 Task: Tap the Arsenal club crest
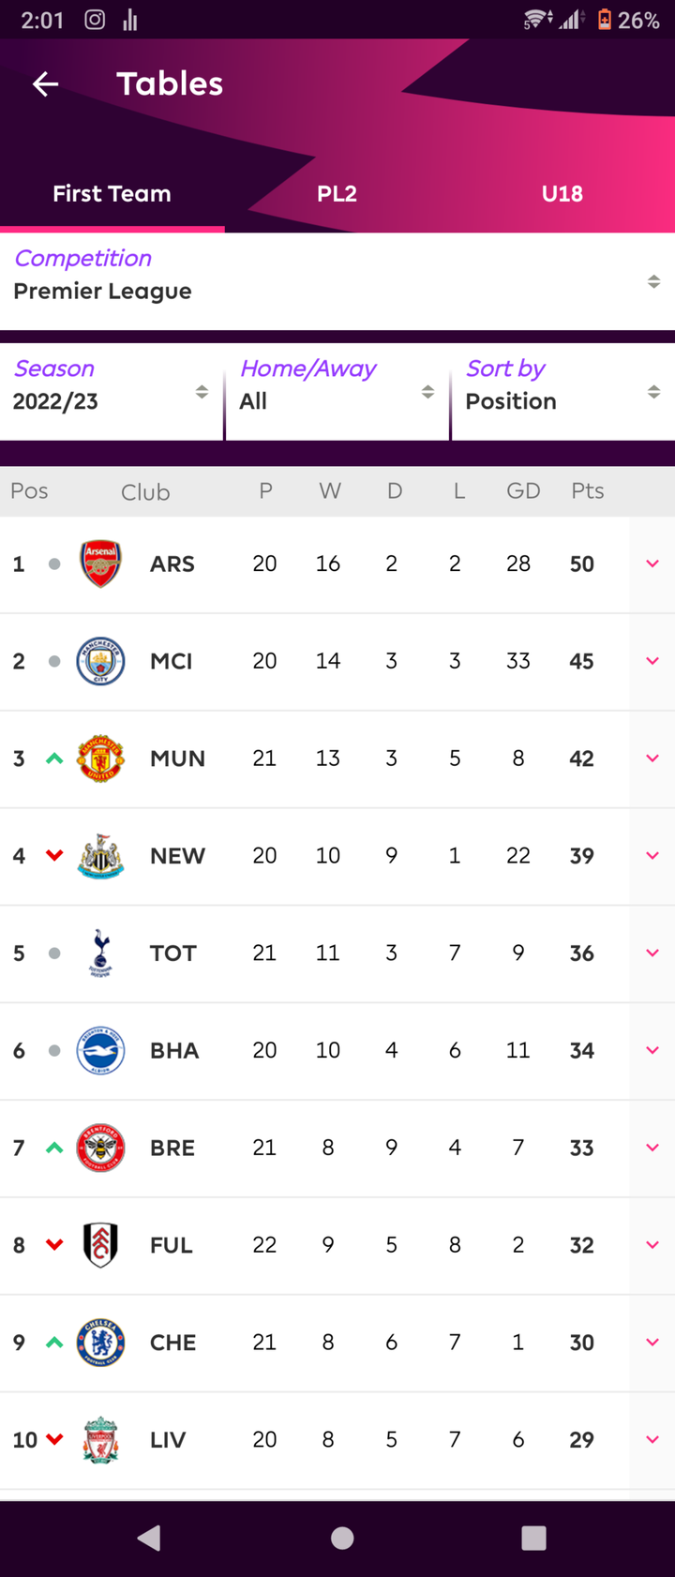click(x=100, y=563)
